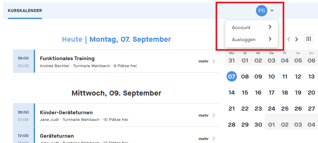Choose the 15 date in the calendar
Viewport: 318px width, 143px height.
[x=245, y=93]
